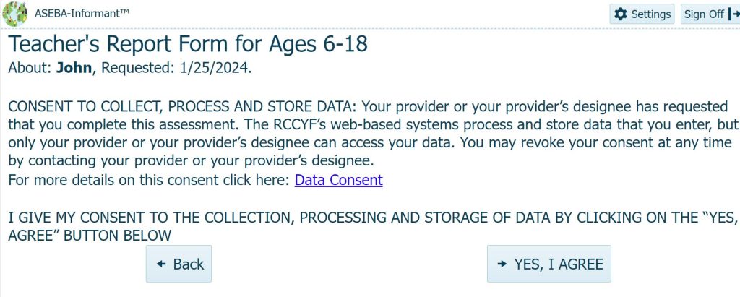Click the 'AGREE” BUTTON BELOW' line
Image resolution: width=740 pixels, height=297 pixels.
coord(90,236)
